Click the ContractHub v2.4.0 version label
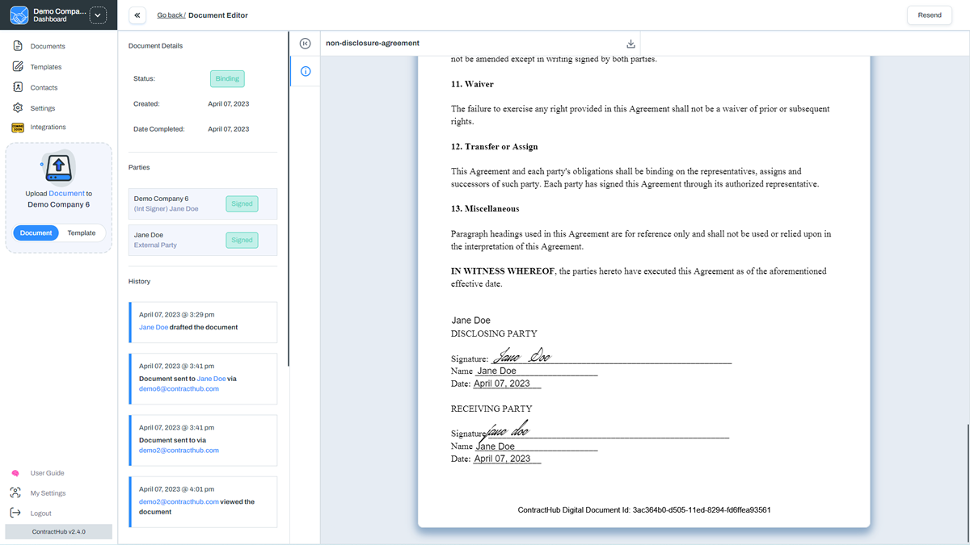970x545 pixels. (59, 532)
